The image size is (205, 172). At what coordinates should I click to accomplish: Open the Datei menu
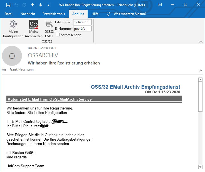pyautogui.click(x=9, y=14)
